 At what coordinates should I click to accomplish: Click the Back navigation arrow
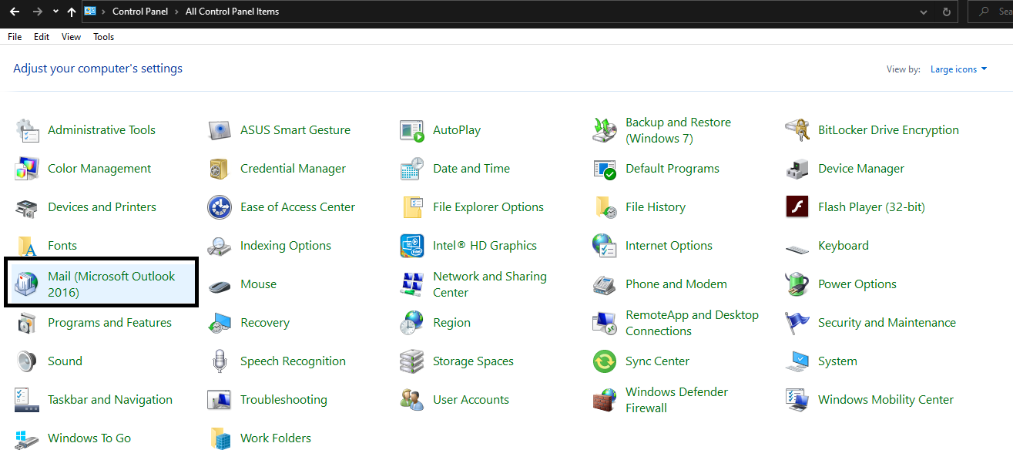[15, 11]
